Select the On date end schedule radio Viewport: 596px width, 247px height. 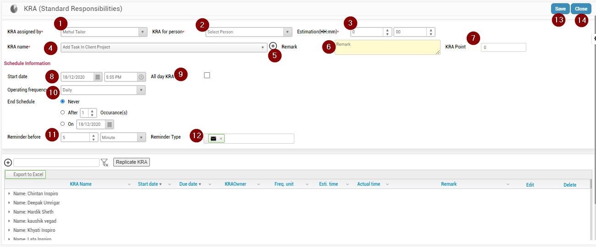63,124
